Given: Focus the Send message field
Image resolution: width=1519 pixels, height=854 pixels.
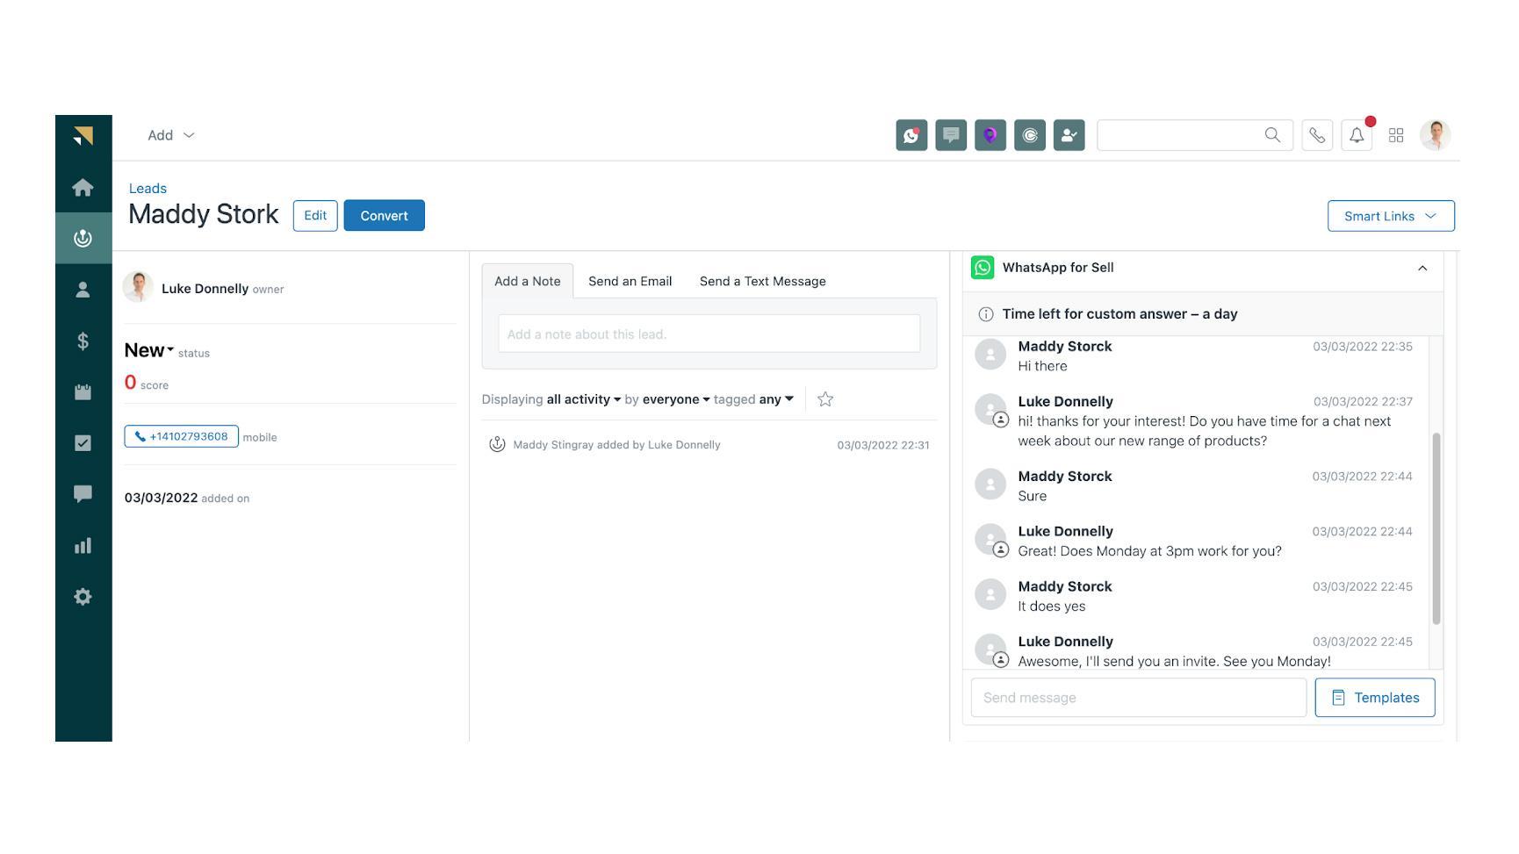Looking at the screenshot, I should point(1139,698).
